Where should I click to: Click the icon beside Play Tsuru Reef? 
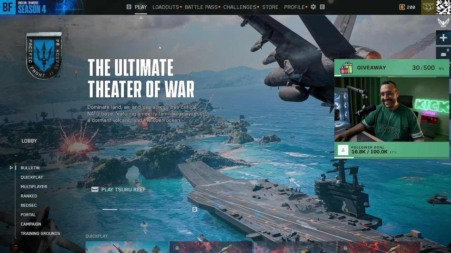(95, 189)
